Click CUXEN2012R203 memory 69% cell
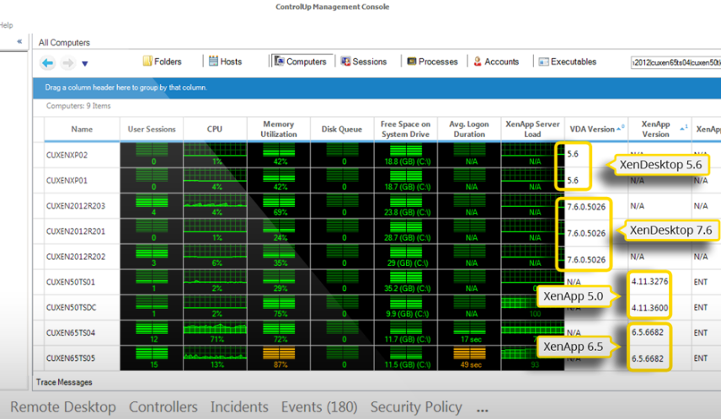 [x=279, y=206]
